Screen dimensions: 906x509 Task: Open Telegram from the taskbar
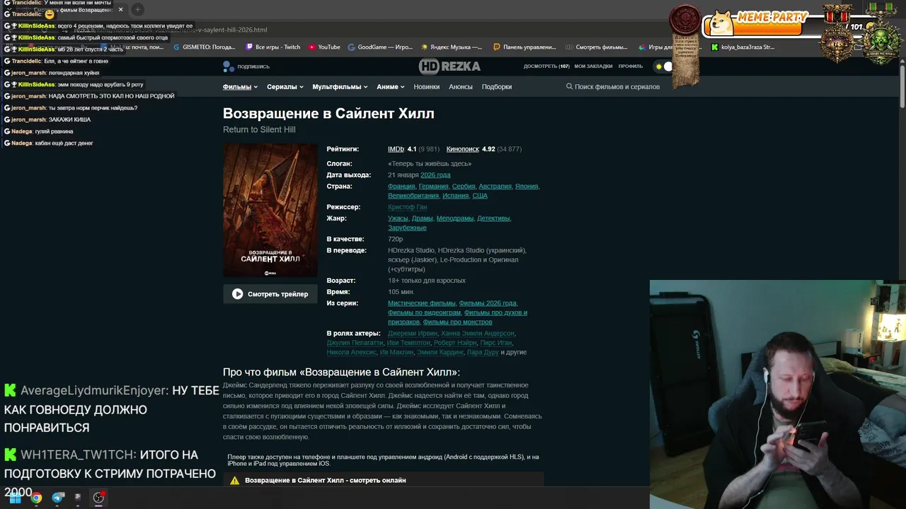[x=58, y=498]
